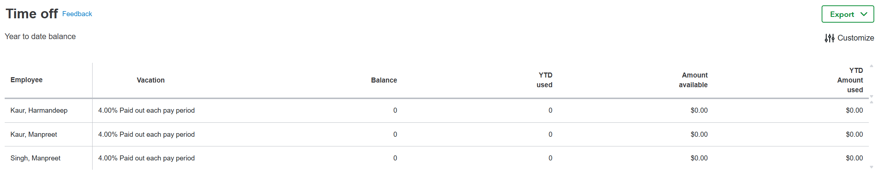The width and height of the screenshot is (880, 192).
Task: Select employee Kaur, Harmandeep
Action: coord(39,111)
